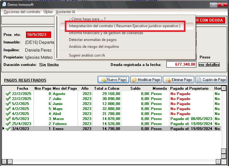Click the row selector arrow beside Enero payment
Screen dimensions: 229x166
click(x=4, y=128)
